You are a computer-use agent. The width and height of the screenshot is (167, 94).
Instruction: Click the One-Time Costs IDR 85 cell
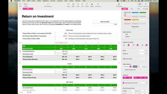61,70
